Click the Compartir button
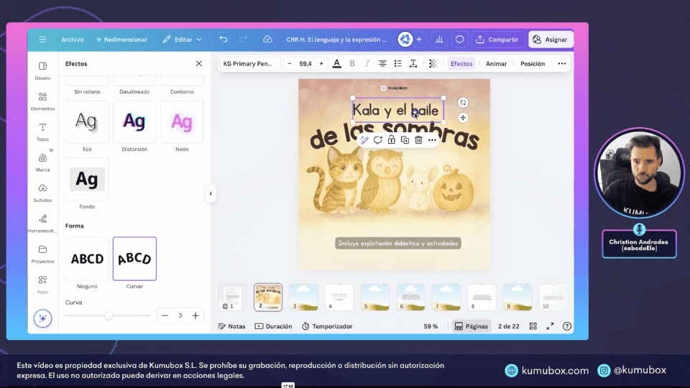The width and height of the screenshot is (690, 388). 497,40
